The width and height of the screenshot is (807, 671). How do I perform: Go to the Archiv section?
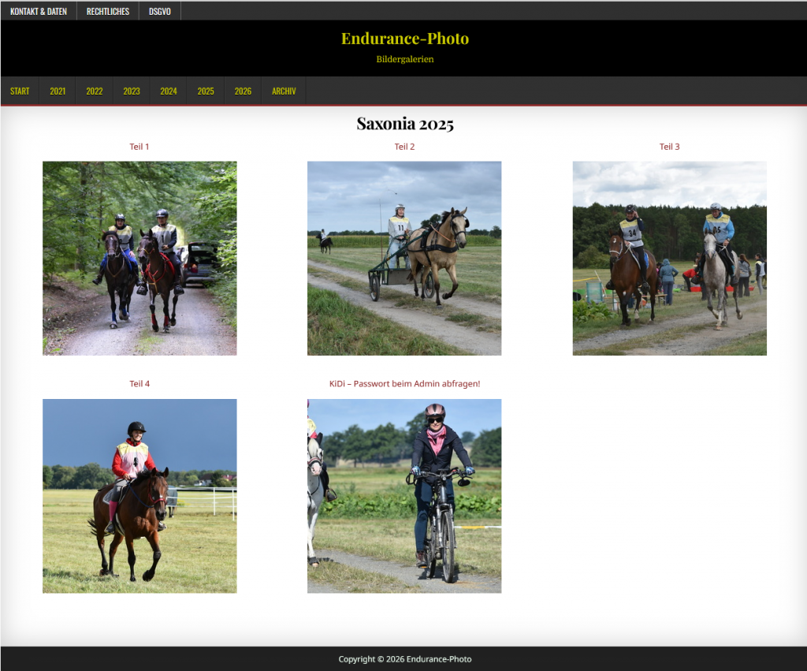tap(284, 91)
